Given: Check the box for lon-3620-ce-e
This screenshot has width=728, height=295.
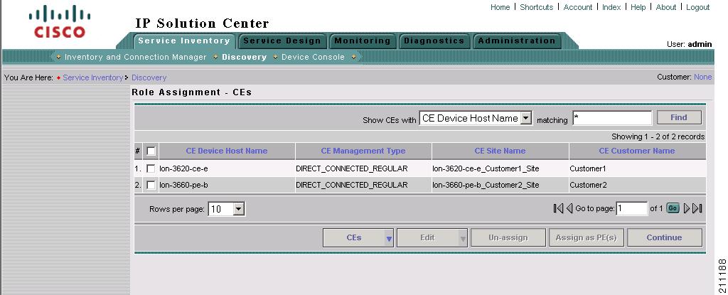Looking at the screenshot, I should (151, 168).
